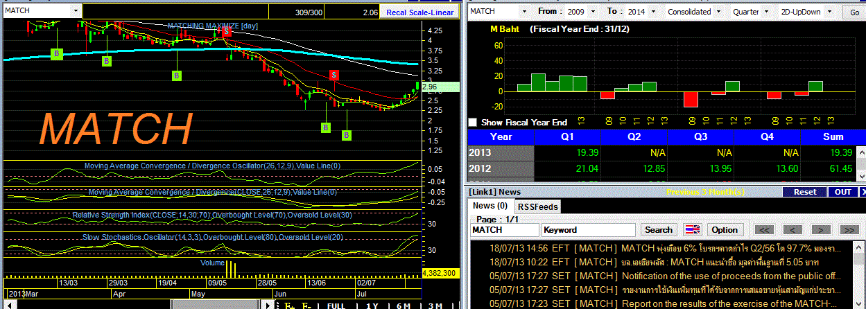
Task: Switch news language with the flag icon
Action: click(x=692, y=229)
